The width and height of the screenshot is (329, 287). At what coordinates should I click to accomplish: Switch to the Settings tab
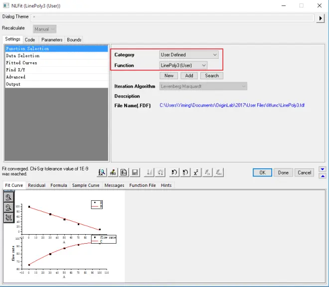click(12, 39)
